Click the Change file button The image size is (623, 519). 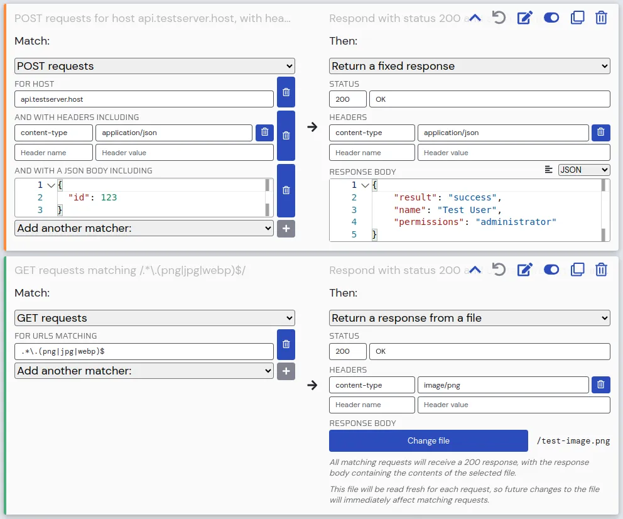pyautogui.click(x=428, y=440)
